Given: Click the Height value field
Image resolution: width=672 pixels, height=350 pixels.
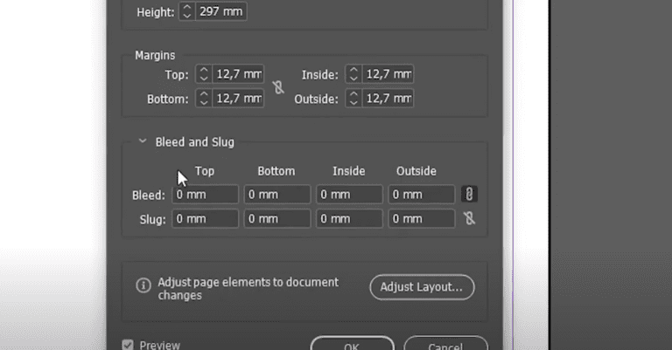Looking at the screenshot, I should tap(221, 12).
